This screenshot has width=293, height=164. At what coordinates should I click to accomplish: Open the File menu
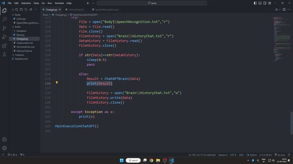(10, 3)
